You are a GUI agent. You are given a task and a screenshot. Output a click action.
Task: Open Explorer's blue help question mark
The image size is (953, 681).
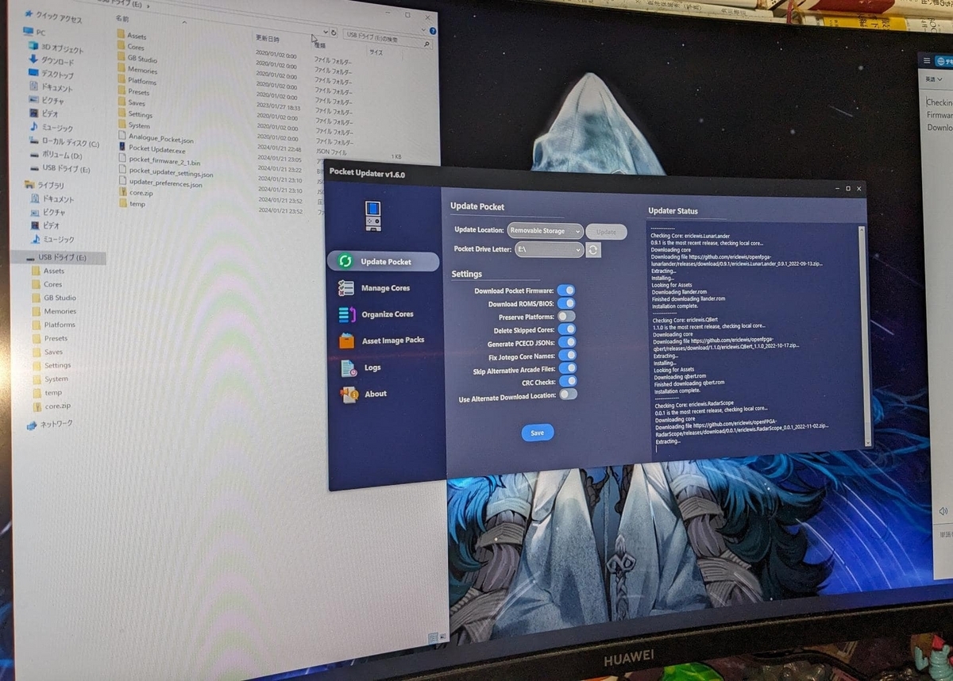coord(433,32)
